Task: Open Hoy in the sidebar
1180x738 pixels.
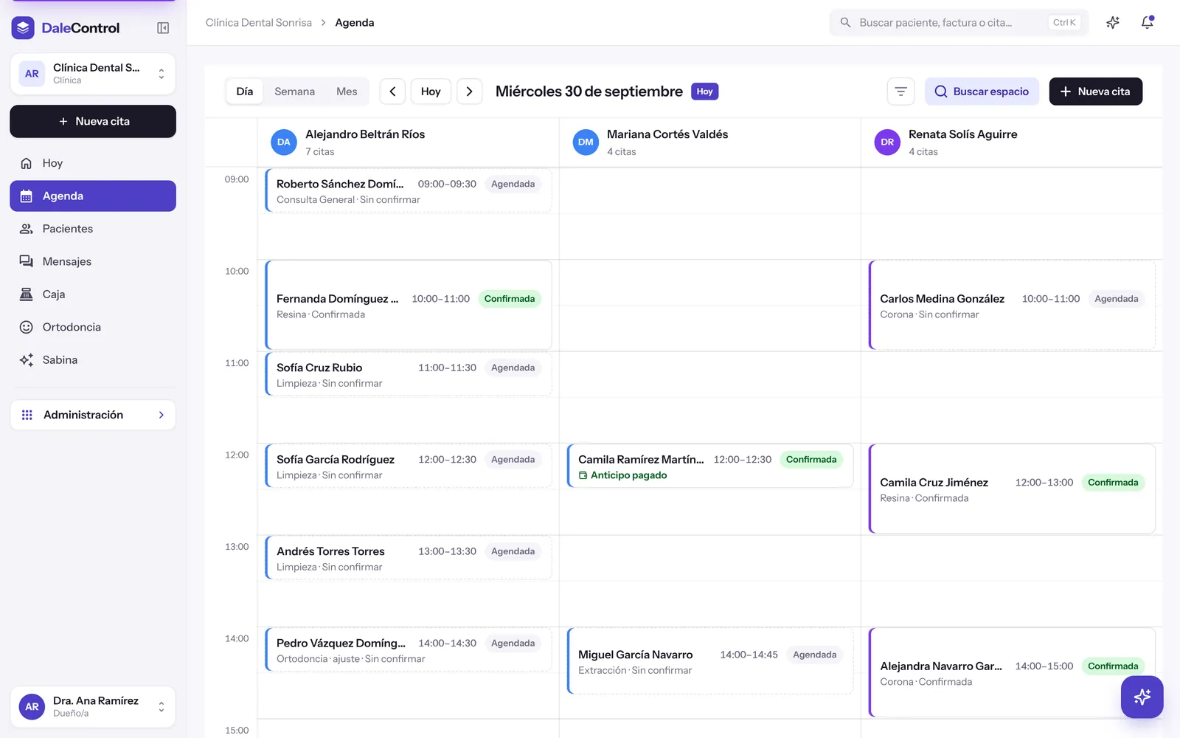Action: (x=93, y=163)
